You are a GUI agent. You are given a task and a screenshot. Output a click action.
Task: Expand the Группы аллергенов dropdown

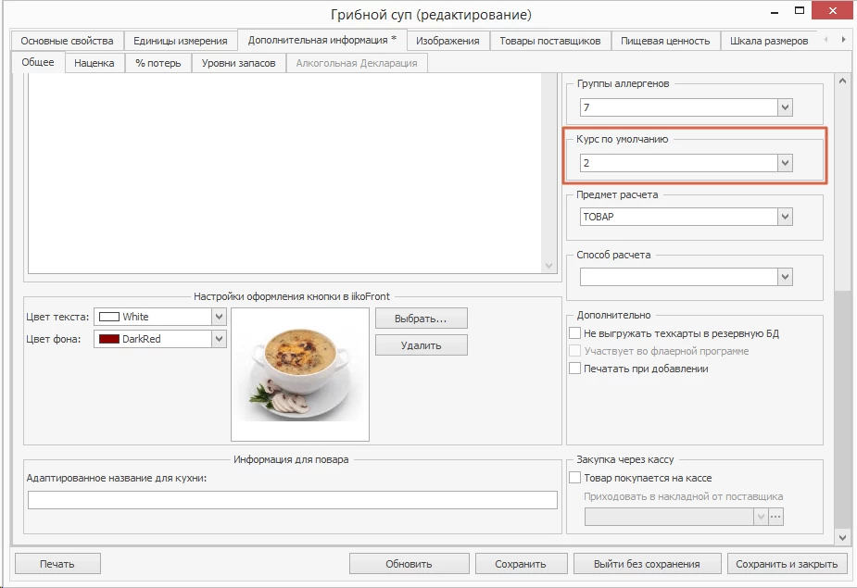pos(785,108)
